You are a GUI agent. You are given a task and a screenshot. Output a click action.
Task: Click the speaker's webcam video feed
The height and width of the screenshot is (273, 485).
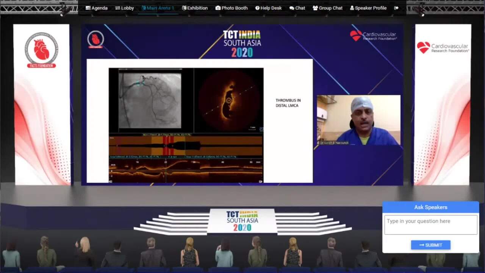tap(358, 120)
